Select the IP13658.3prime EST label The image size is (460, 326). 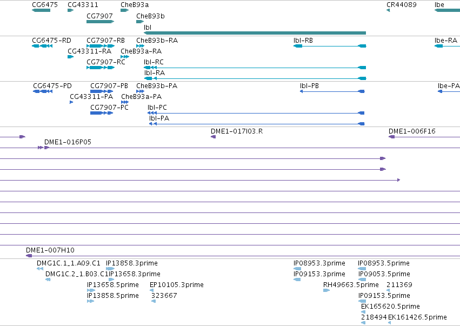(135, 274)
